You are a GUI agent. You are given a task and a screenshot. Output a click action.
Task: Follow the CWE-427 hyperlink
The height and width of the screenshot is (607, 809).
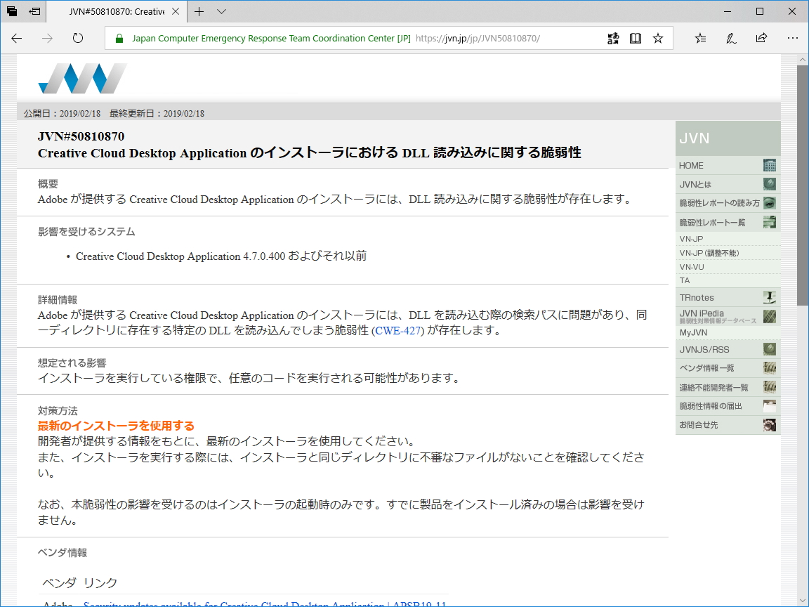pyautogui.click(x=397, y=331)
